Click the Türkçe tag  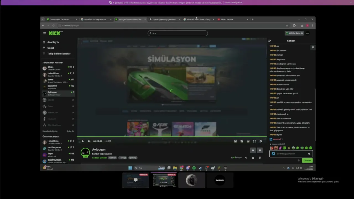coord(123,158)
